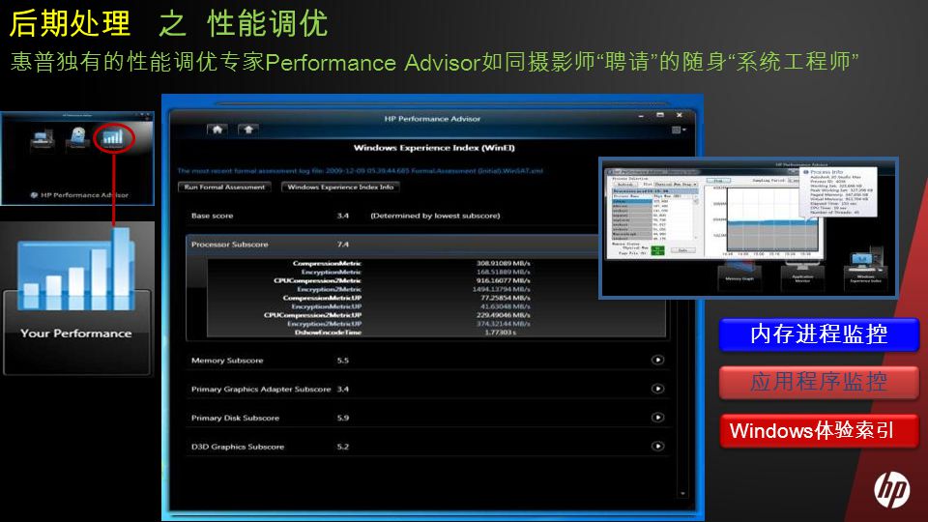
Task: Expand the Primary Graphics Adapter Subscore arrow
Action: (x=657, y=389)
